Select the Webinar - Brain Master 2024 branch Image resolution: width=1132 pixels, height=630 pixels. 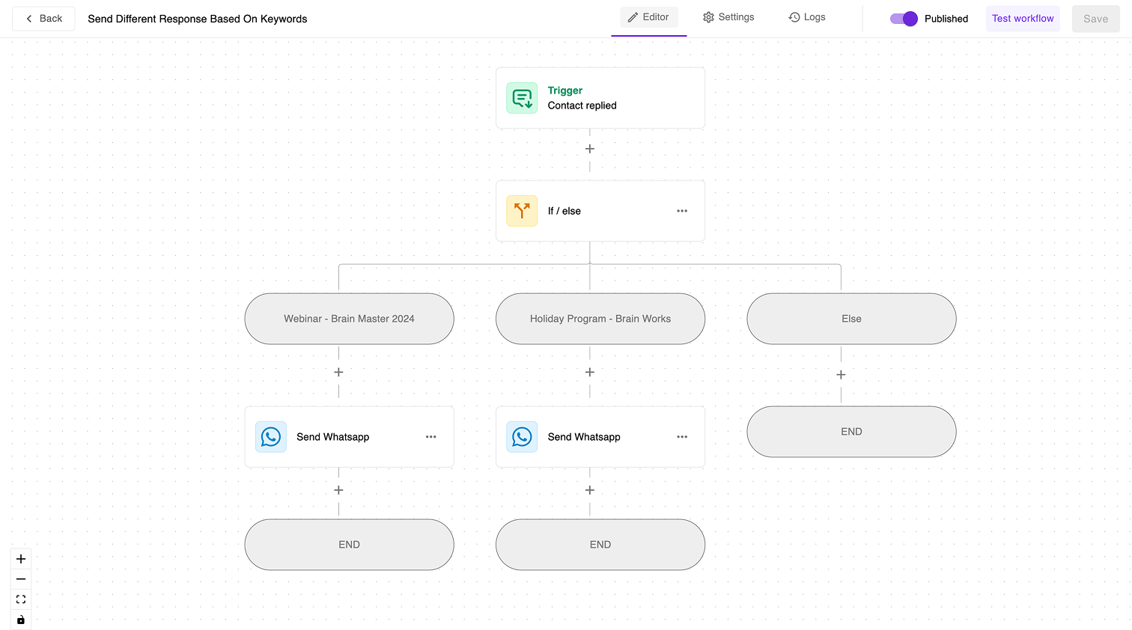coord(349,318)
